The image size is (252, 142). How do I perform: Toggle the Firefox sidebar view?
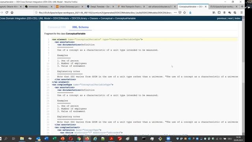tap(219, 13)
